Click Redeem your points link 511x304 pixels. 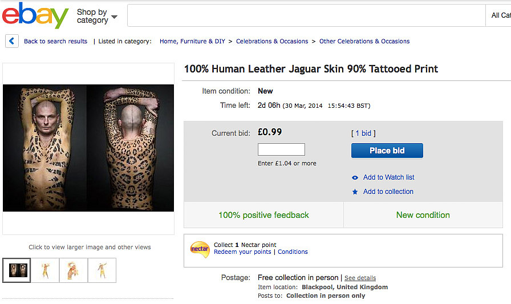pos(242,252)
